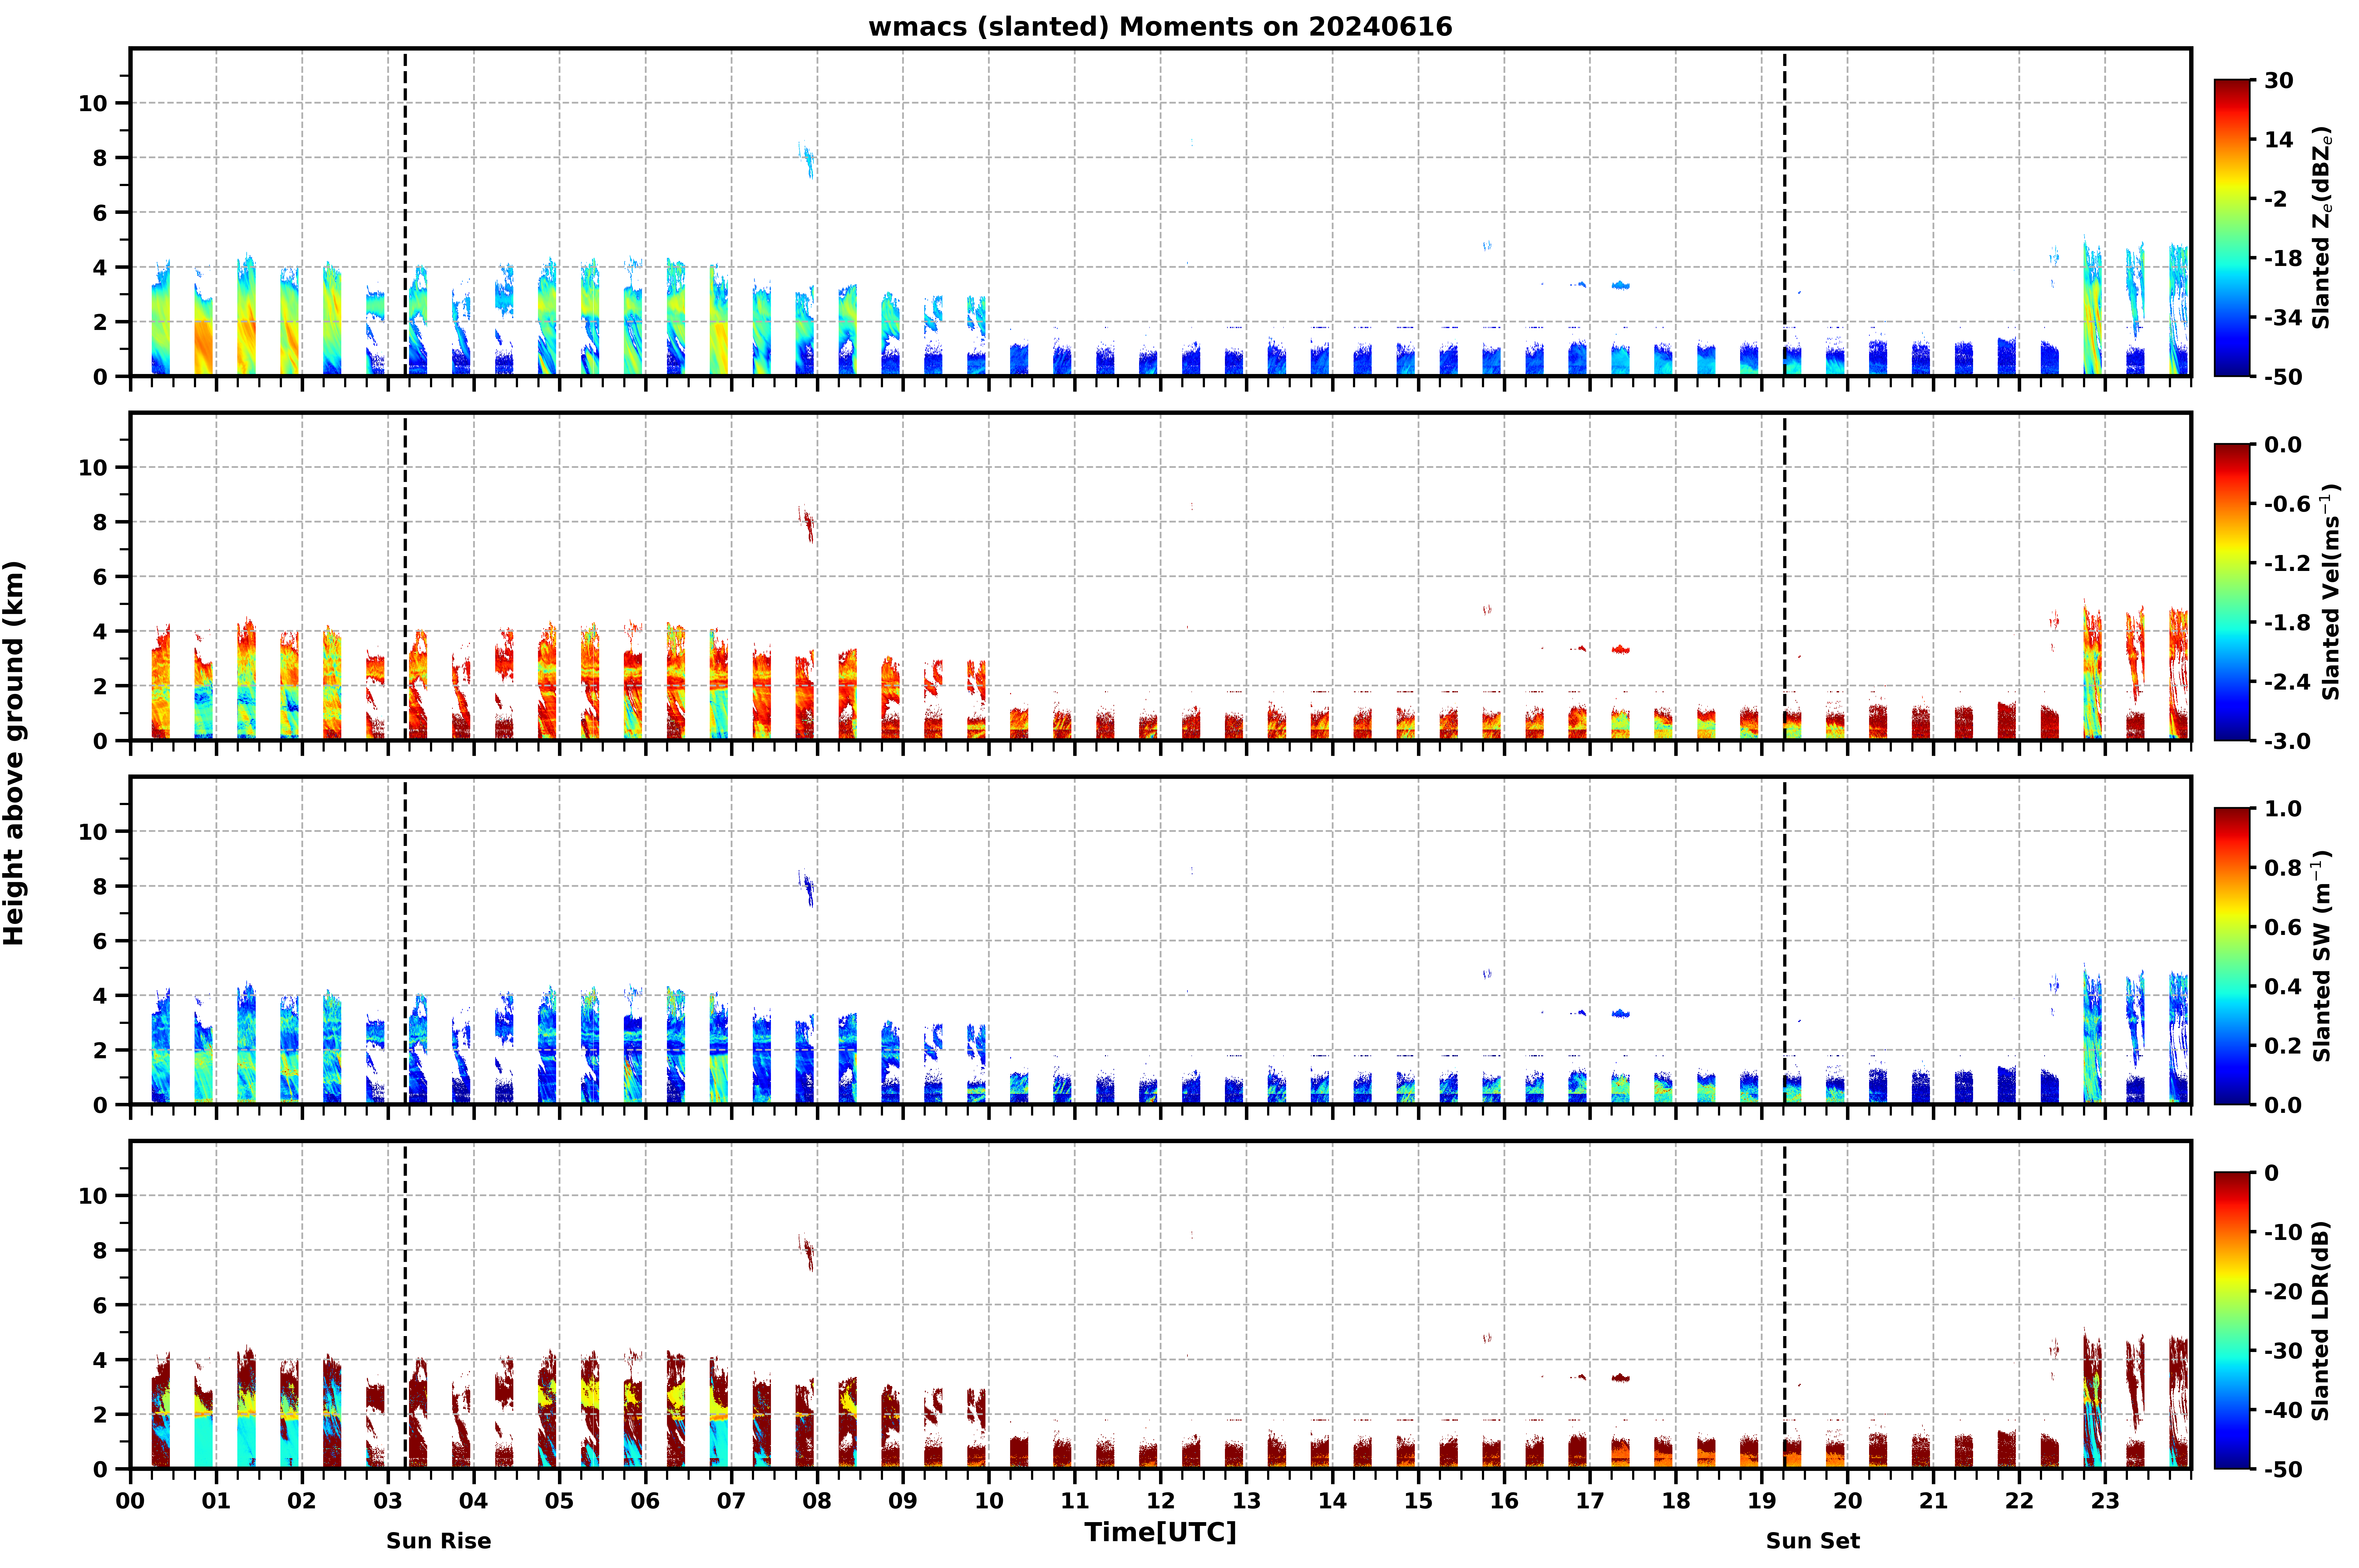Select the Slanted SW spectral width colorbar
2359x1568 pixels.
click(2232, 956)
